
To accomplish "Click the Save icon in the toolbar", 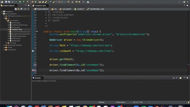I will coord(6,2).
